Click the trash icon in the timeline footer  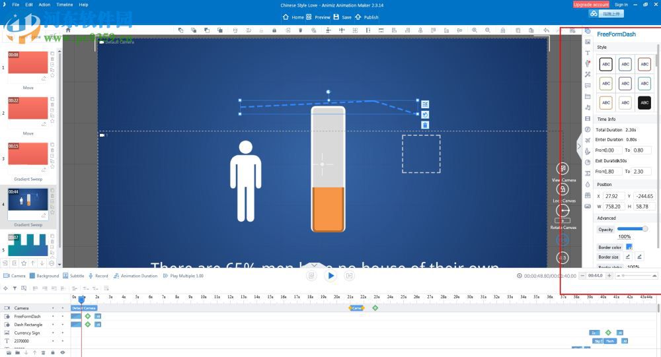click(x=44, y=353)
